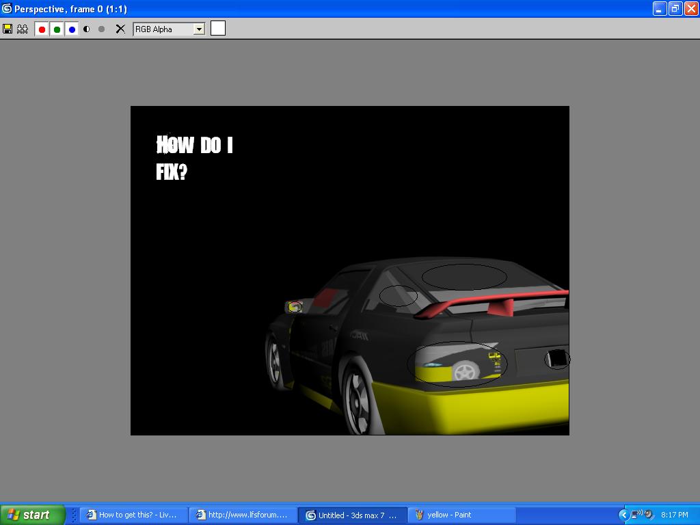Click the Clone Virtual Frame Buffer icon
This screenshot has height=525, width=700.
[23, 29]
